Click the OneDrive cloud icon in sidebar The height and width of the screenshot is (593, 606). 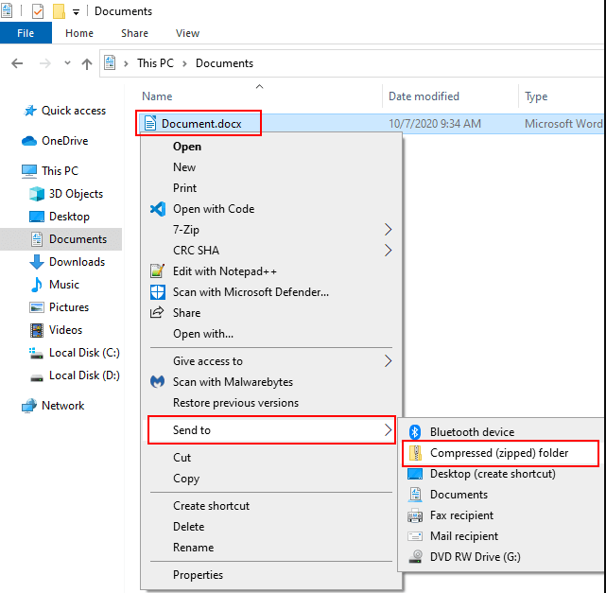click(29, 141)
